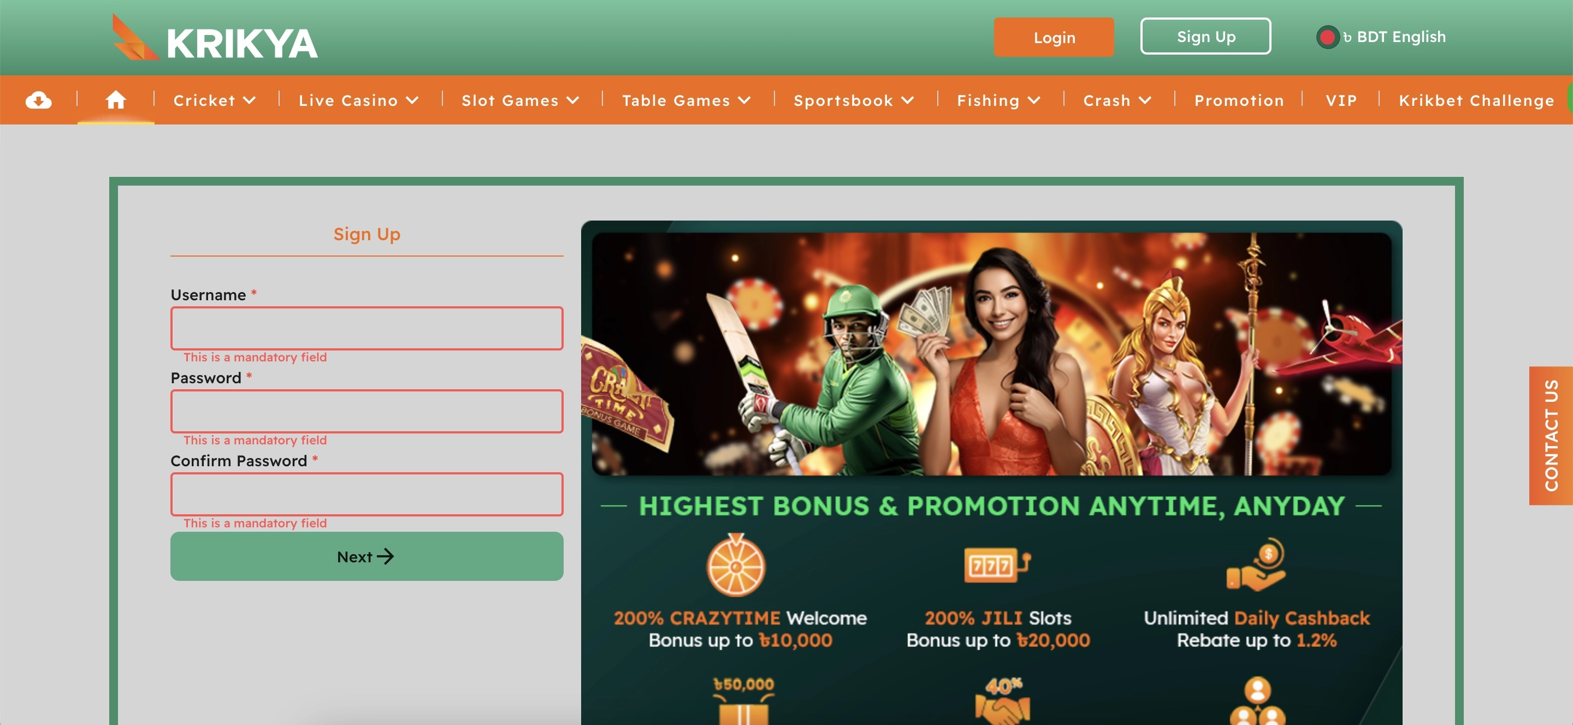Click the Bangladesh flag currency icon
This screenshot has width=1573, height=725.
pos(1327,37)
